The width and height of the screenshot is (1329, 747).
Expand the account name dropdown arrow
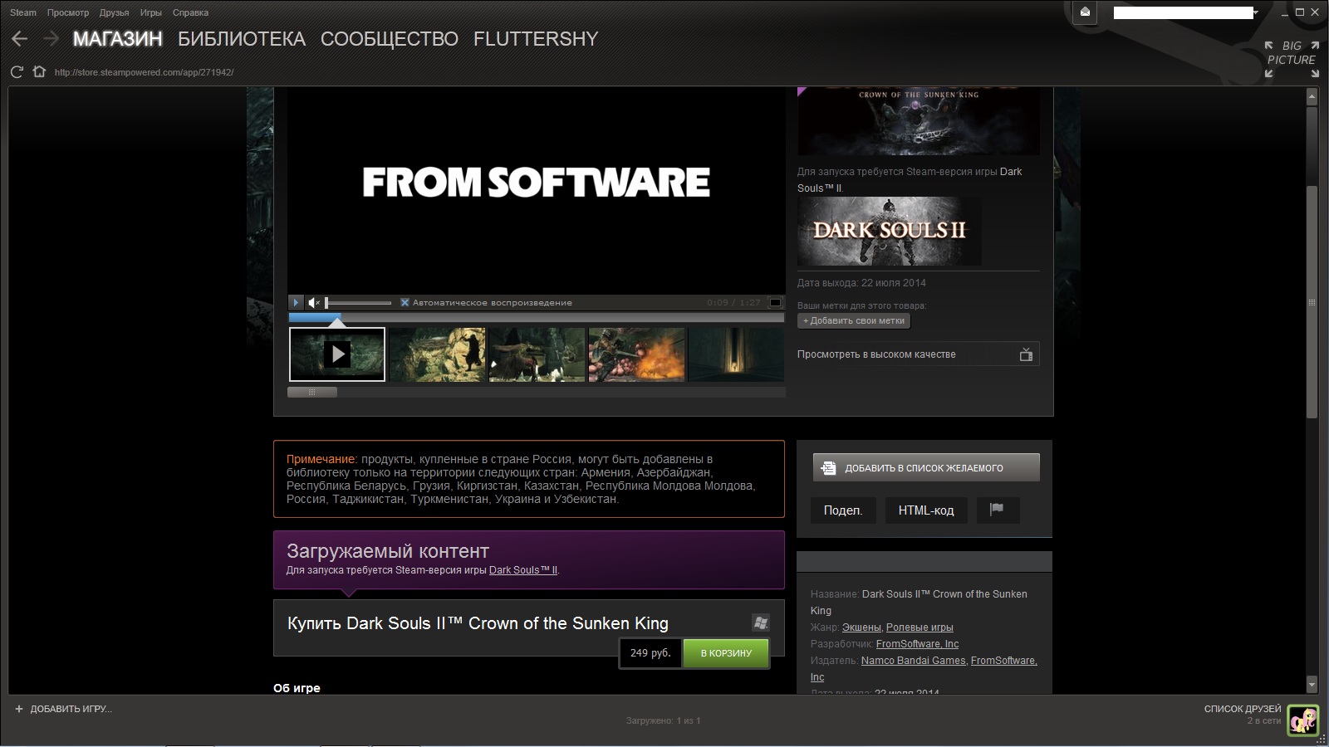pos(1255,12)
